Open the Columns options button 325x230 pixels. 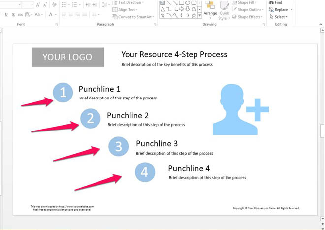tap(96, 14)
